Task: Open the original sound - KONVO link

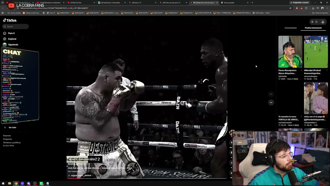Action: [81, 176]
